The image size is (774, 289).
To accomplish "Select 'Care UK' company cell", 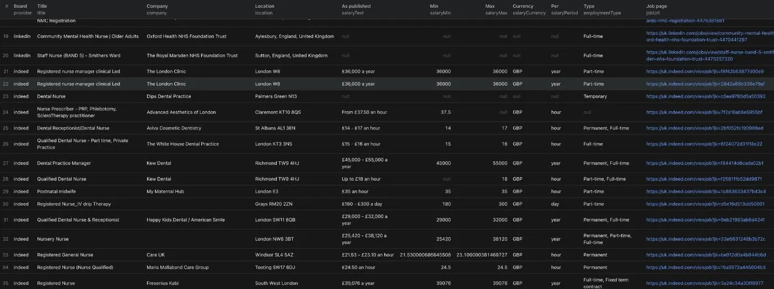I will click(155, 255).
